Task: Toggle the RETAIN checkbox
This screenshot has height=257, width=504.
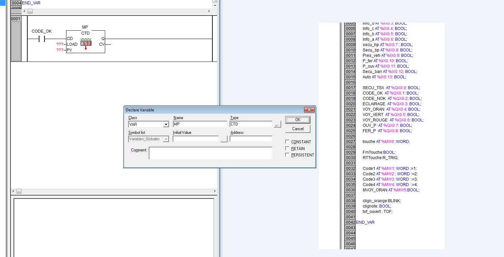Action: pos(287,148)
